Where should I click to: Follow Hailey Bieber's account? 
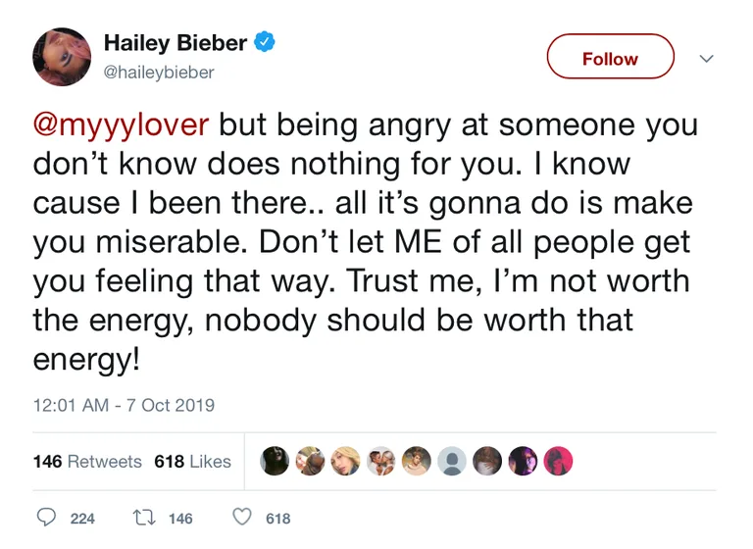[611, 56]
